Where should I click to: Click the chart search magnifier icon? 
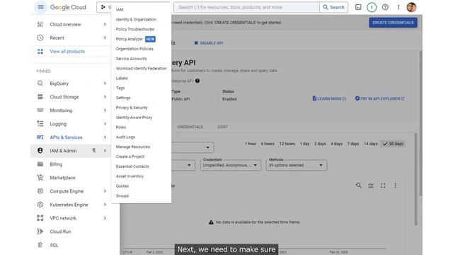pos(359,186)
